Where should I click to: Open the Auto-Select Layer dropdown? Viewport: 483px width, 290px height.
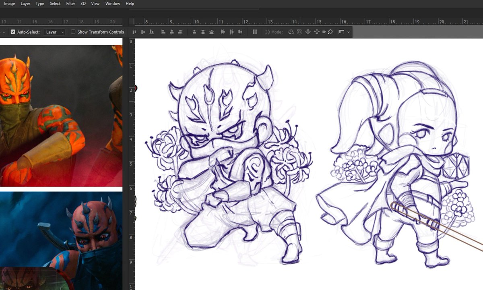(55, 32)
